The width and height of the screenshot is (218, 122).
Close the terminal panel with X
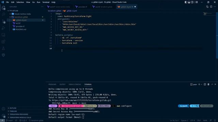pyautogui.click(x=215, y=84)
